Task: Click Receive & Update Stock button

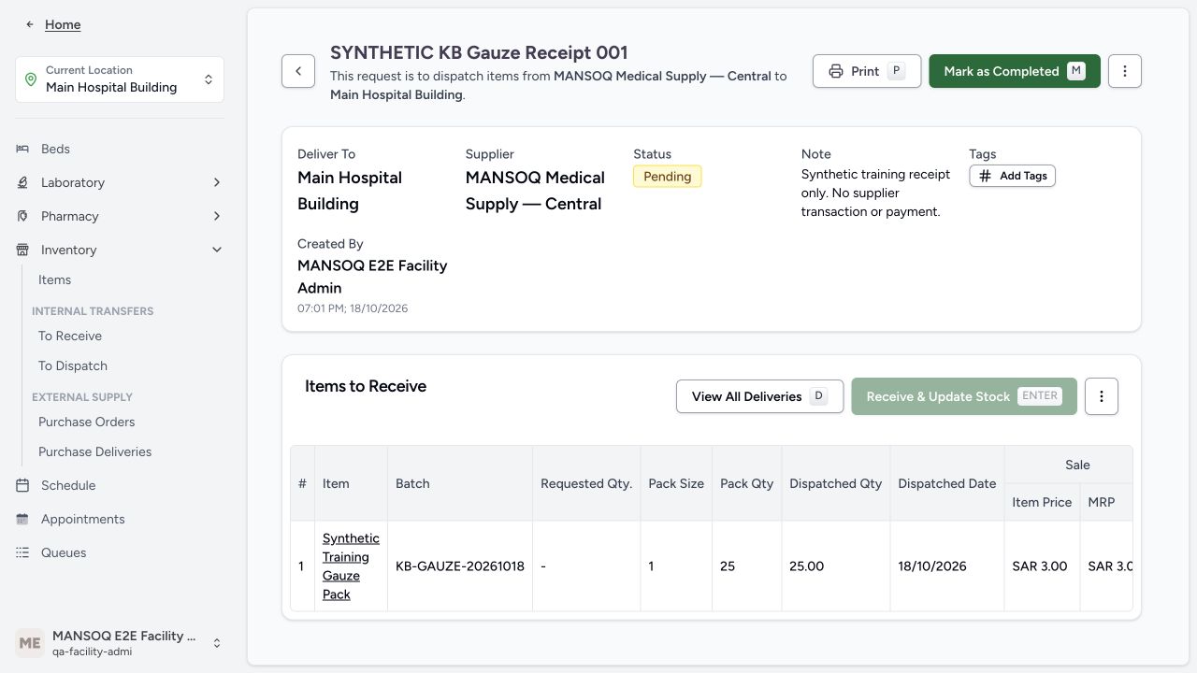Action: tap(964, 396)
